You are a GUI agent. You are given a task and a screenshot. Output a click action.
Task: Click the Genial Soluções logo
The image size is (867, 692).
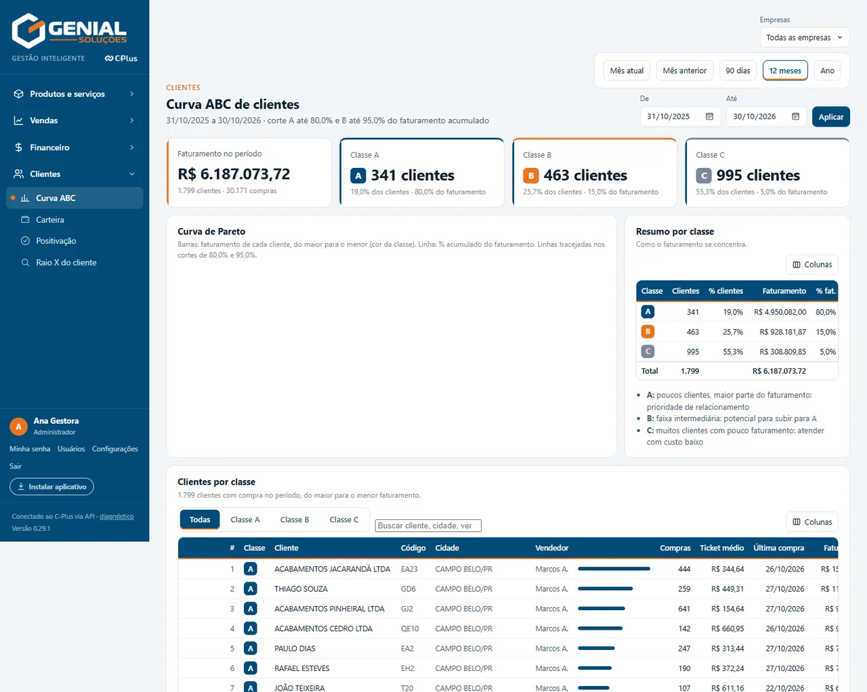(69, 30)
